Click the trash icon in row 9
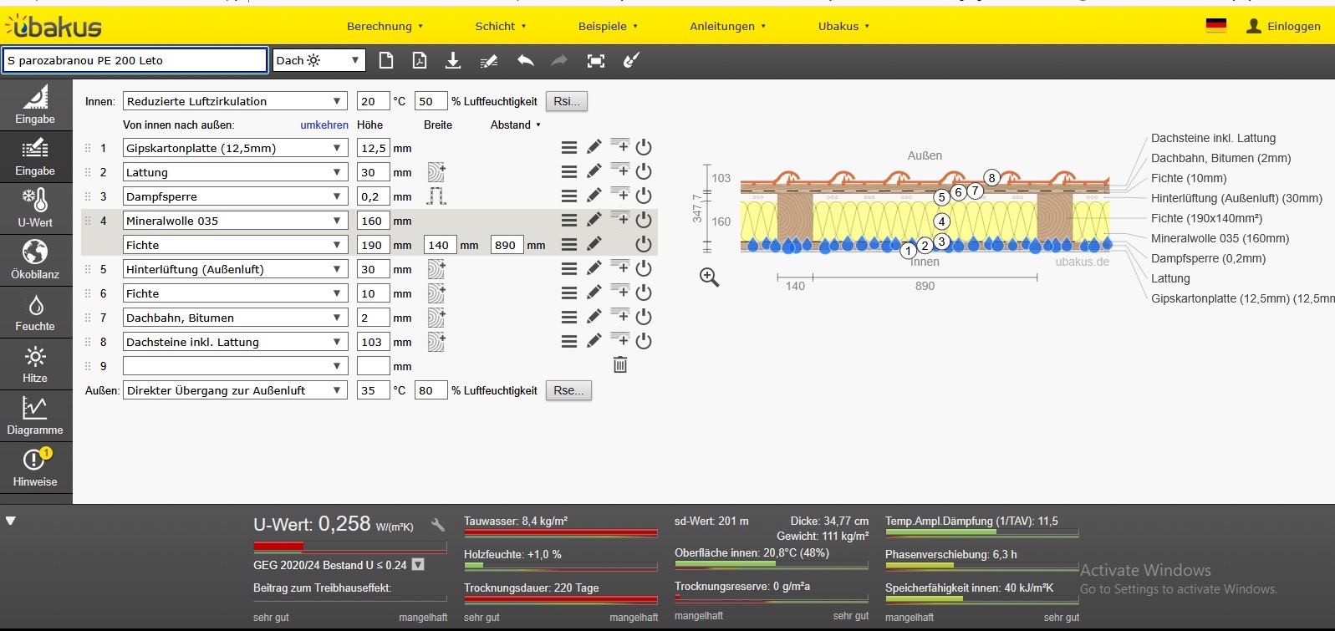The image size is (1335, 631). [x=620, y=365]
